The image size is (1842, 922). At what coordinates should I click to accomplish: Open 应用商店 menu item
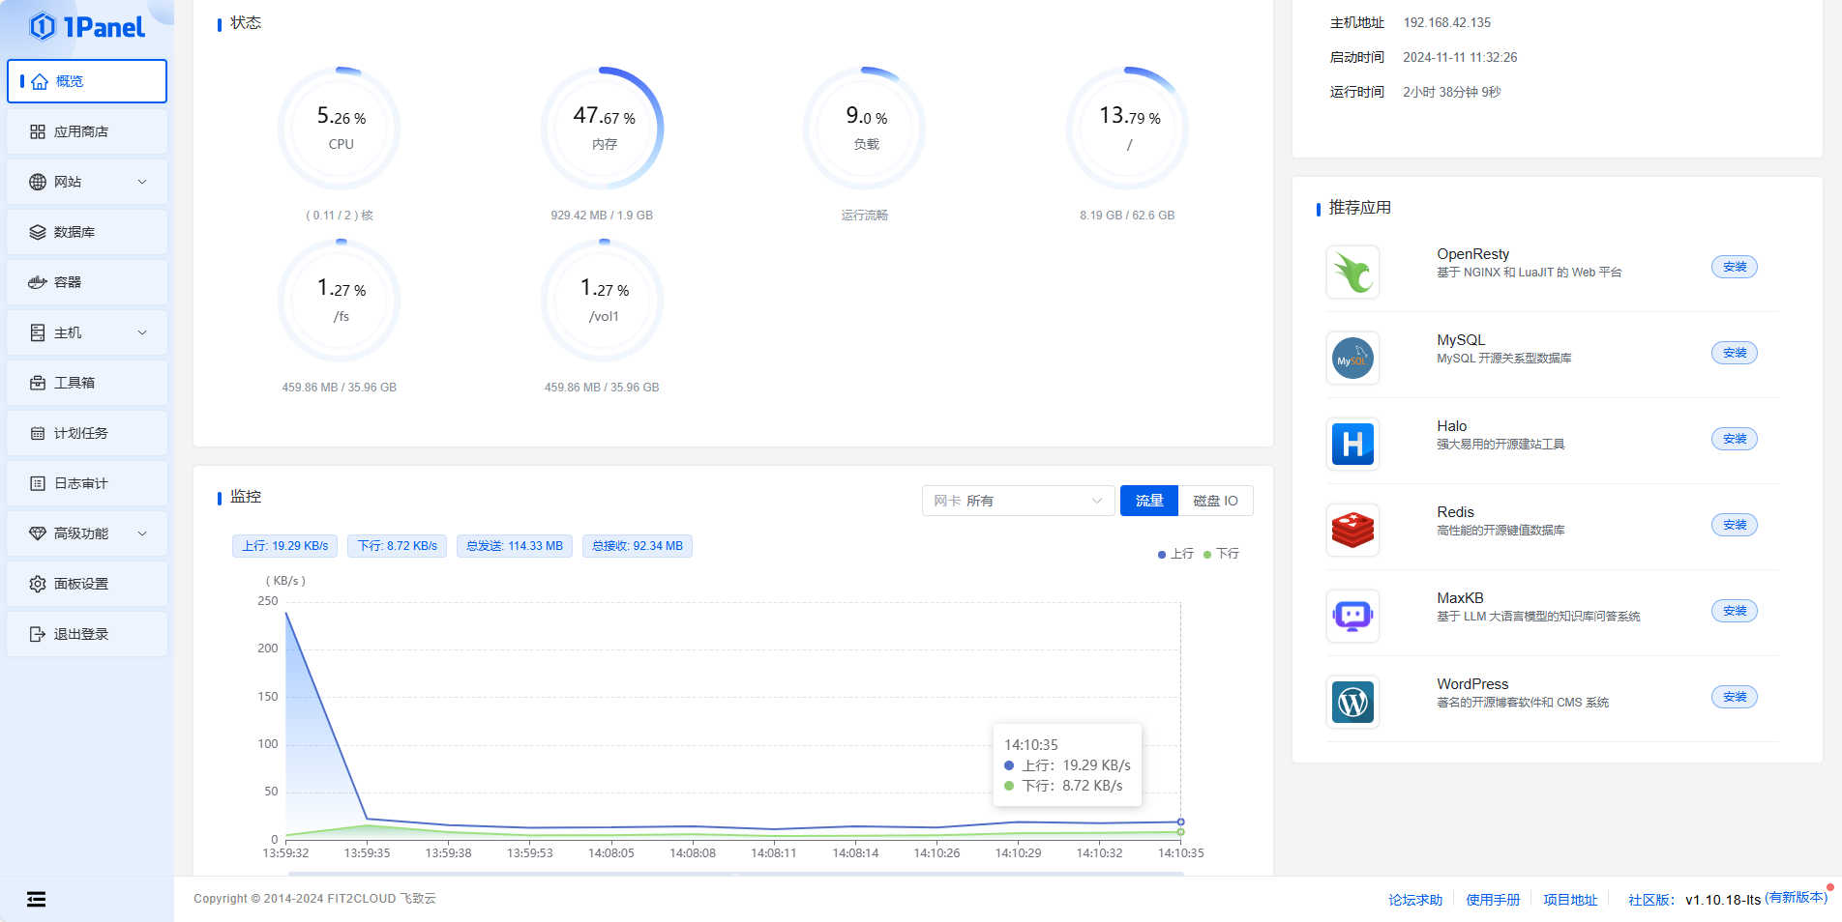pos(87,131)
